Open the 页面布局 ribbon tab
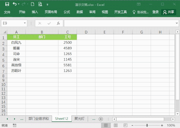Screen dimensions: 180x128 [51, 12]
